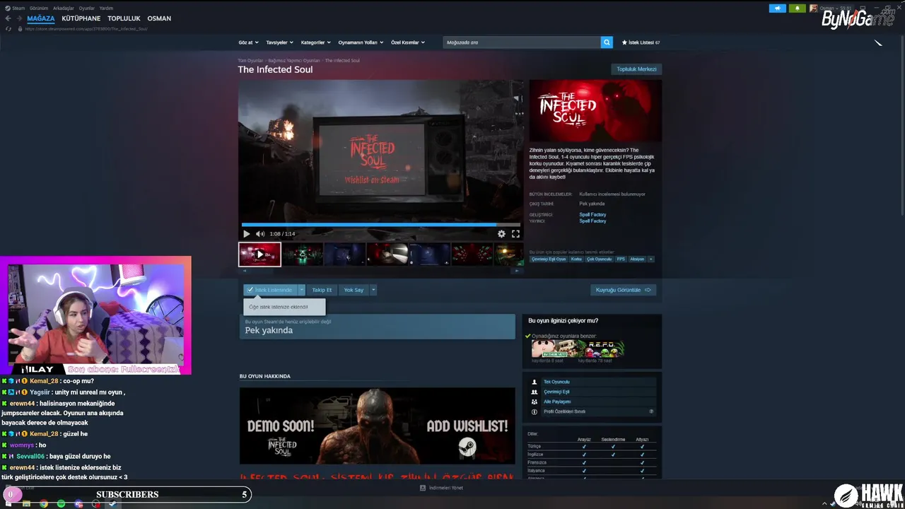Open the Görünüm menu
Image resolution: width=905 pixels, height=509 pixels.
(39, 8)
